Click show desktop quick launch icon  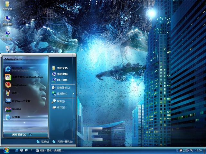[x=26, y=150]
